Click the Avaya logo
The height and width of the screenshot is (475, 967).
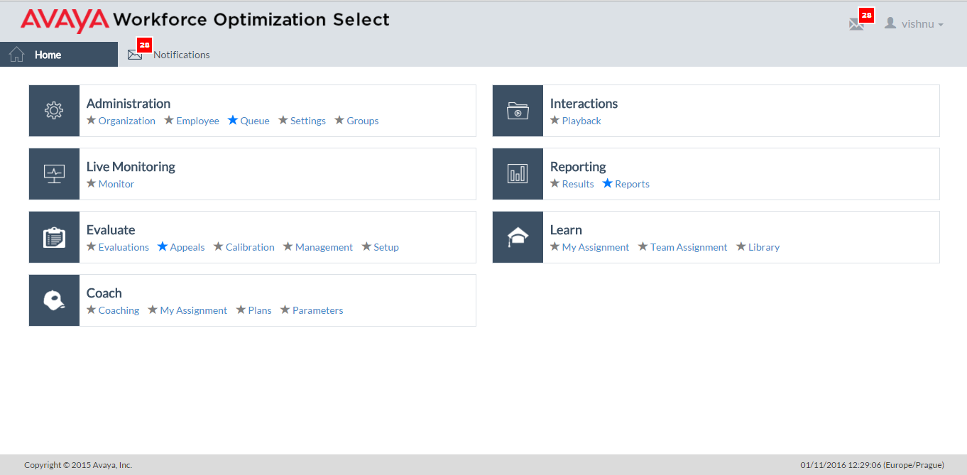(x=65, y=21)
